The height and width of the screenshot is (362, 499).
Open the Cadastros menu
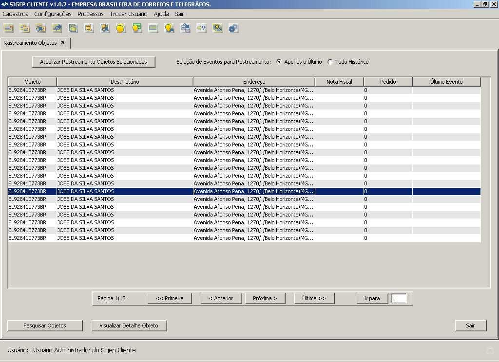coord(15,14)
